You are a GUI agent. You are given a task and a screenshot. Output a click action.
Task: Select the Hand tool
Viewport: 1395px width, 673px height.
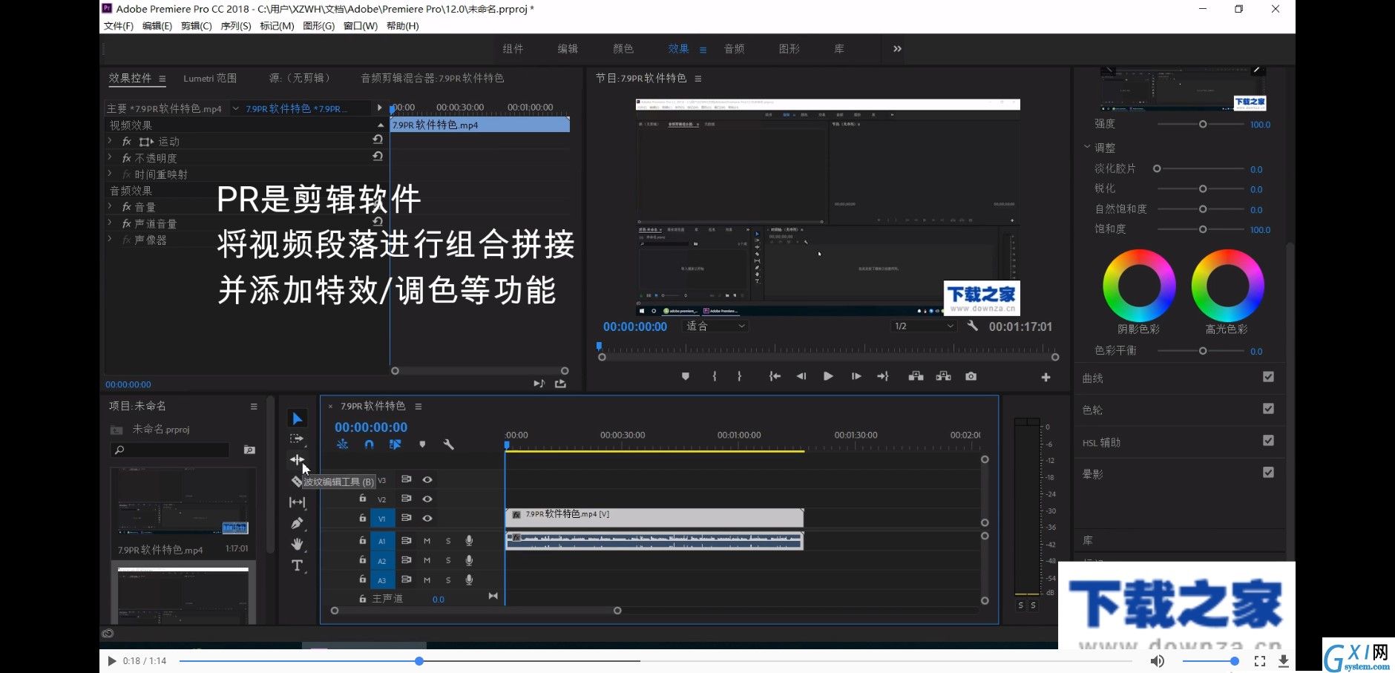coord(297,544)
